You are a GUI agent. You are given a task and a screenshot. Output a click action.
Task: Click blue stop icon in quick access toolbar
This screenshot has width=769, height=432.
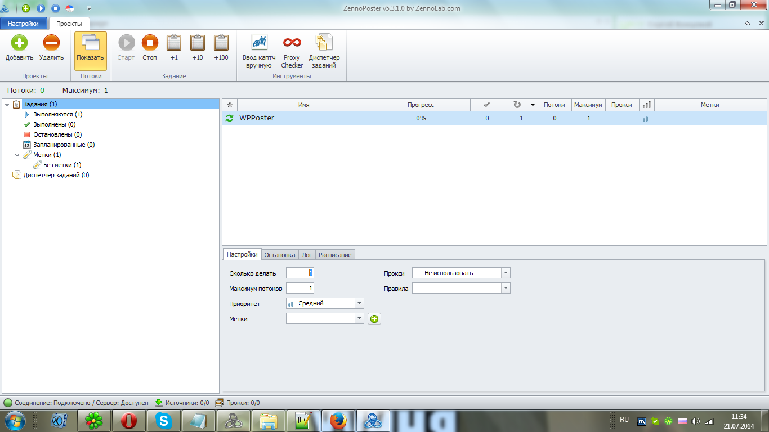pyautogui.click(x=56, y=8)
